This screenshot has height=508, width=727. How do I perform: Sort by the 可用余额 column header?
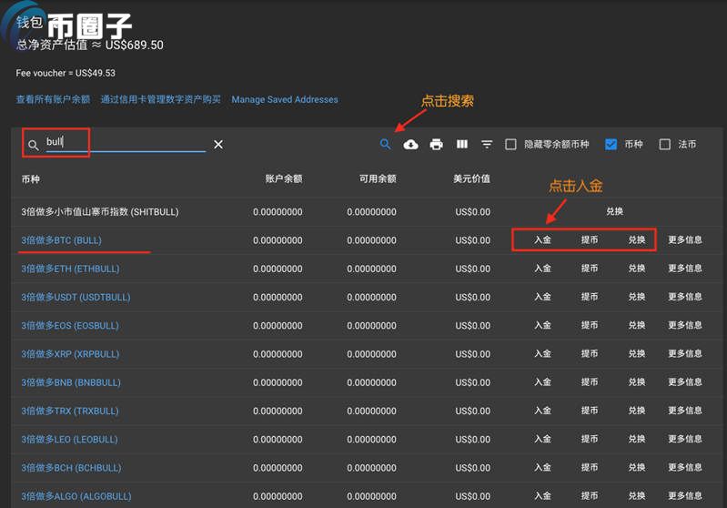coord(378,178)
